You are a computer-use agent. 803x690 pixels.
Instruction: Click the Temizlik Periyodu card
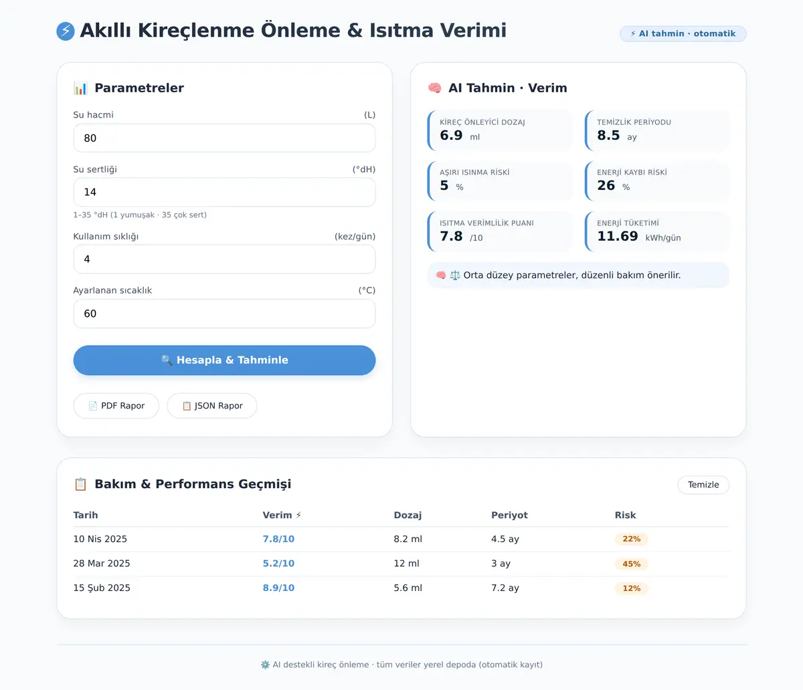pyautogui.click(x=657, y=130)
